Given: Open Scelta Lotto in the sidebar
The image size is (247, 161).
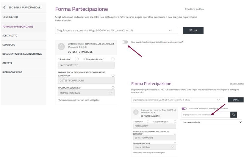Looking at the screenshot, I should point(10,36).
